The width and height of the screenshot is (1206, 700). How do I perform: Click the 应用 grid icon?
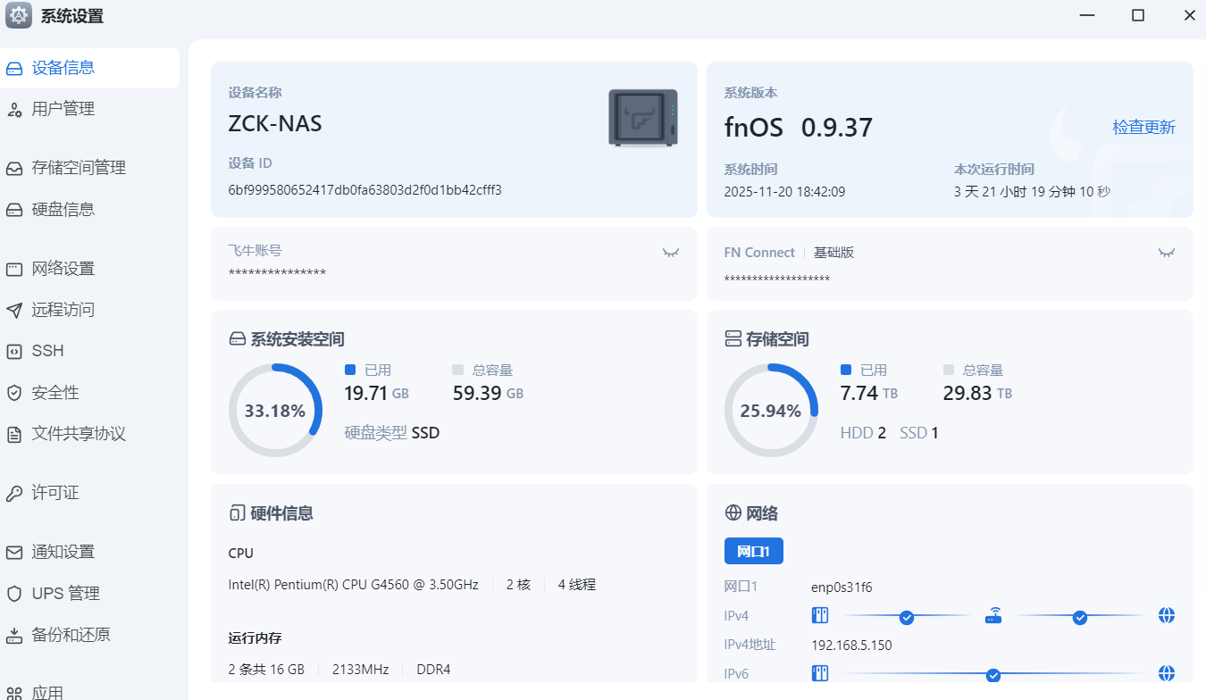14,692
